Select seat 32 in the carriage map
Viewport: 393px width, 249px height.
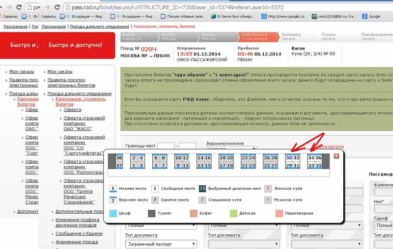tap(296, 158)
